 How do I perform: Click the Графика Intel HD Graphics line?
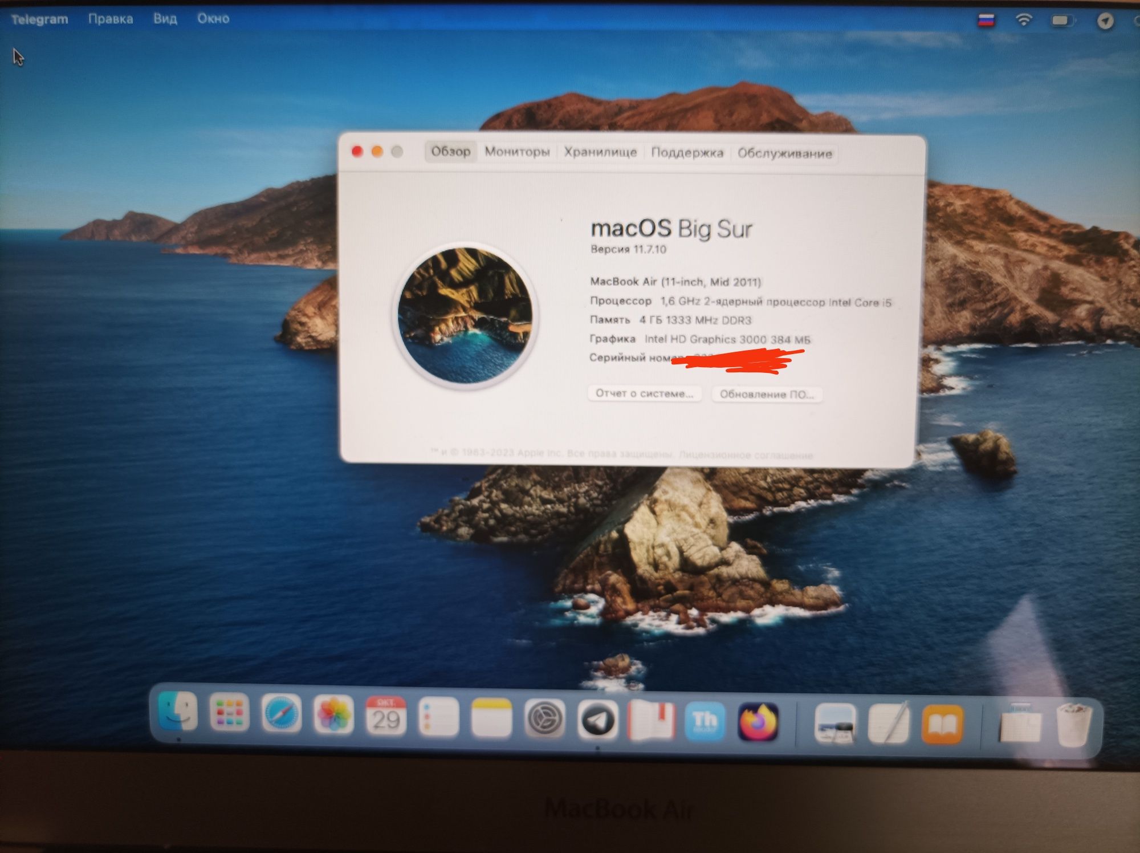click(700, 339)
